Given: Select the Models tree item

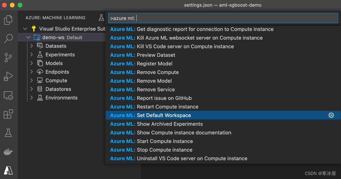Looking at the screenshot, I should tap(54, 63).
